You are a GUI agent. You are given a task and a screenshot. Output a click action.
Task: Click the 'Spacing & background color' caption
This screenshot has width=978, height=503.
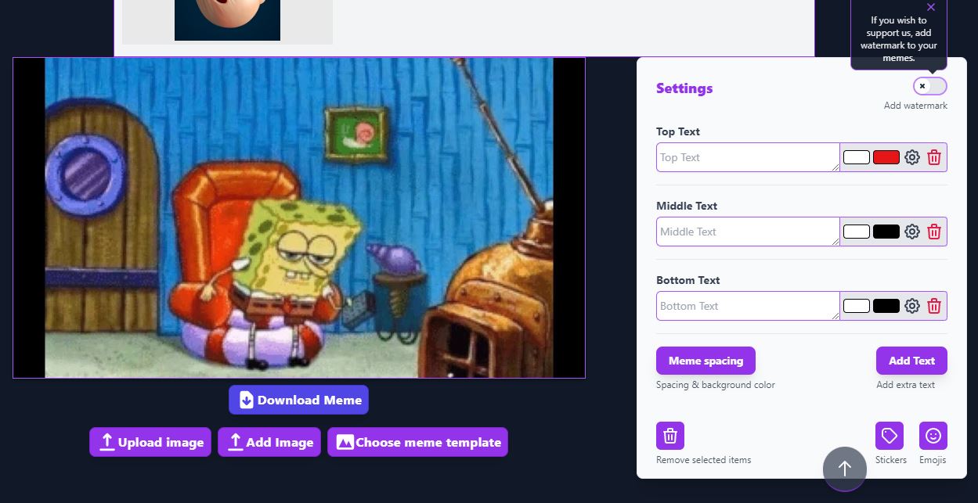(716, 385)
